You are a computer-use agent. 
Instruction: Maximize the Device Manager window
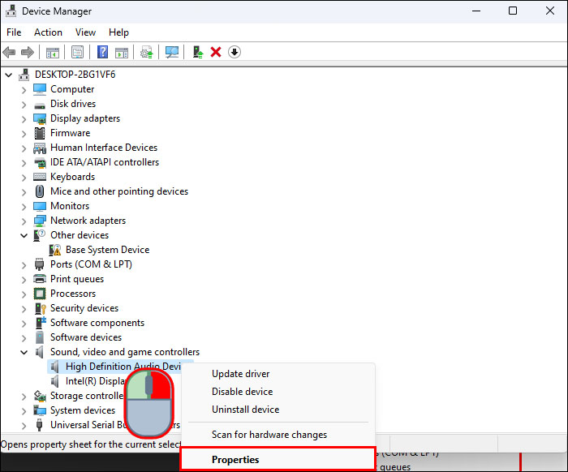[x=513, y=11]
